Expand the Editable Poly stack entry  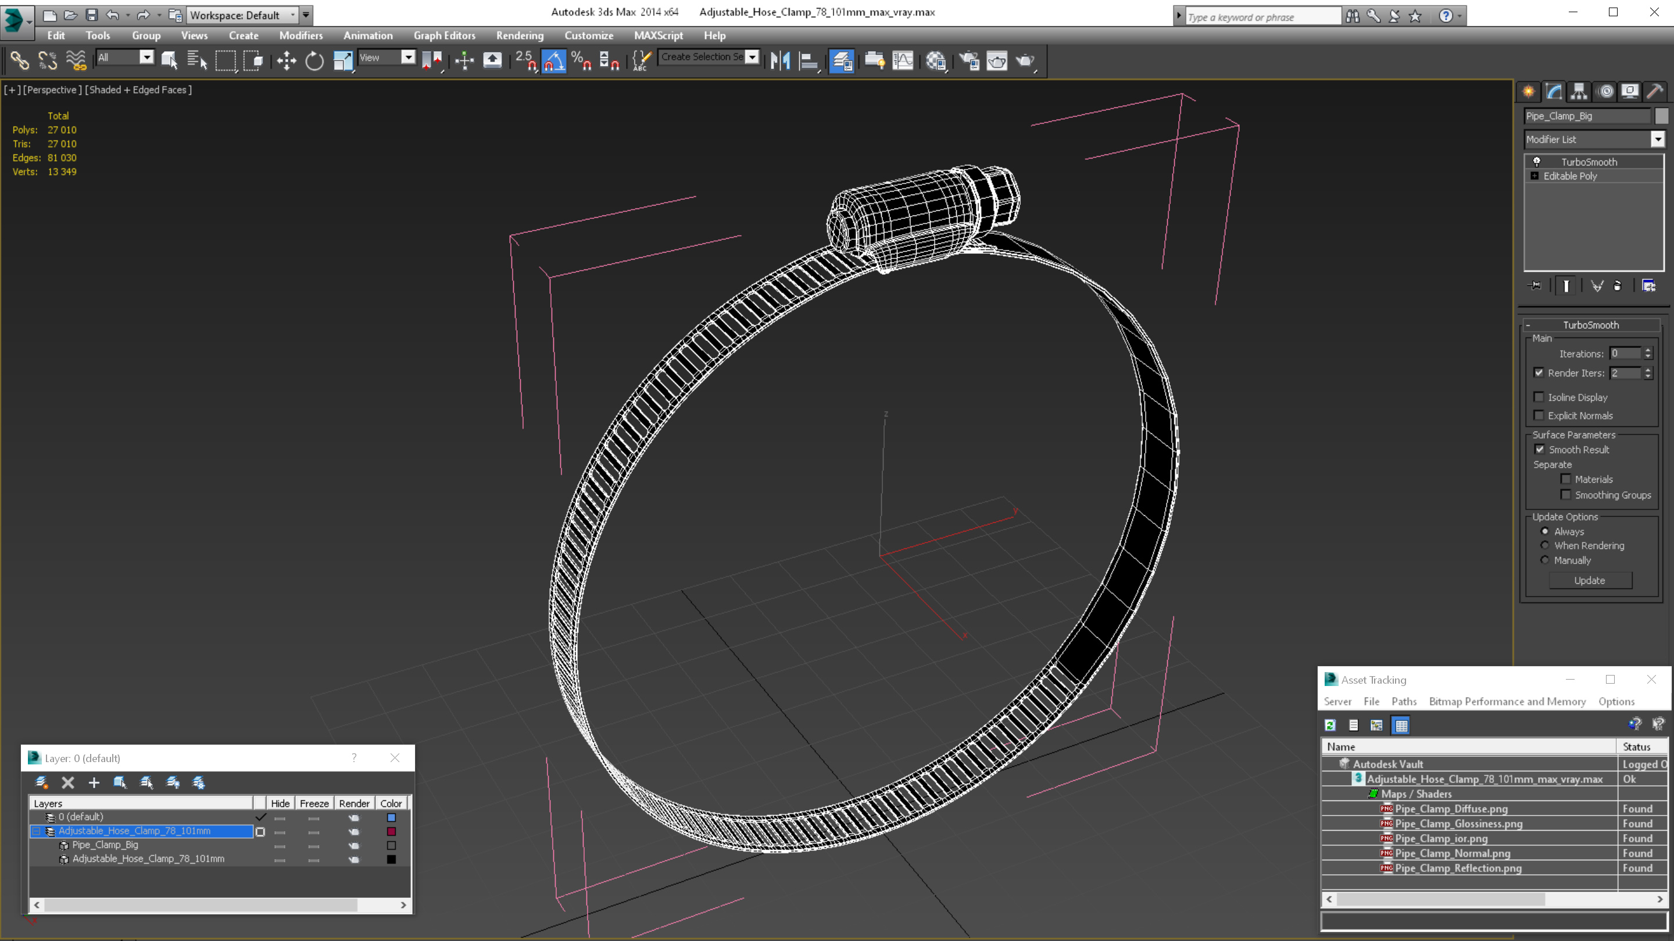[x=1535, y=176]
